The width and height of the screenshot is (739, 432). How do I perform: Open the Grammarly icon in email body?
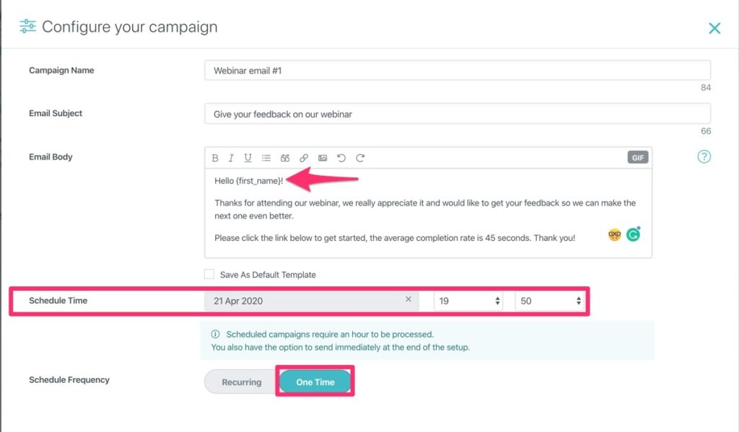coord(634,234)
